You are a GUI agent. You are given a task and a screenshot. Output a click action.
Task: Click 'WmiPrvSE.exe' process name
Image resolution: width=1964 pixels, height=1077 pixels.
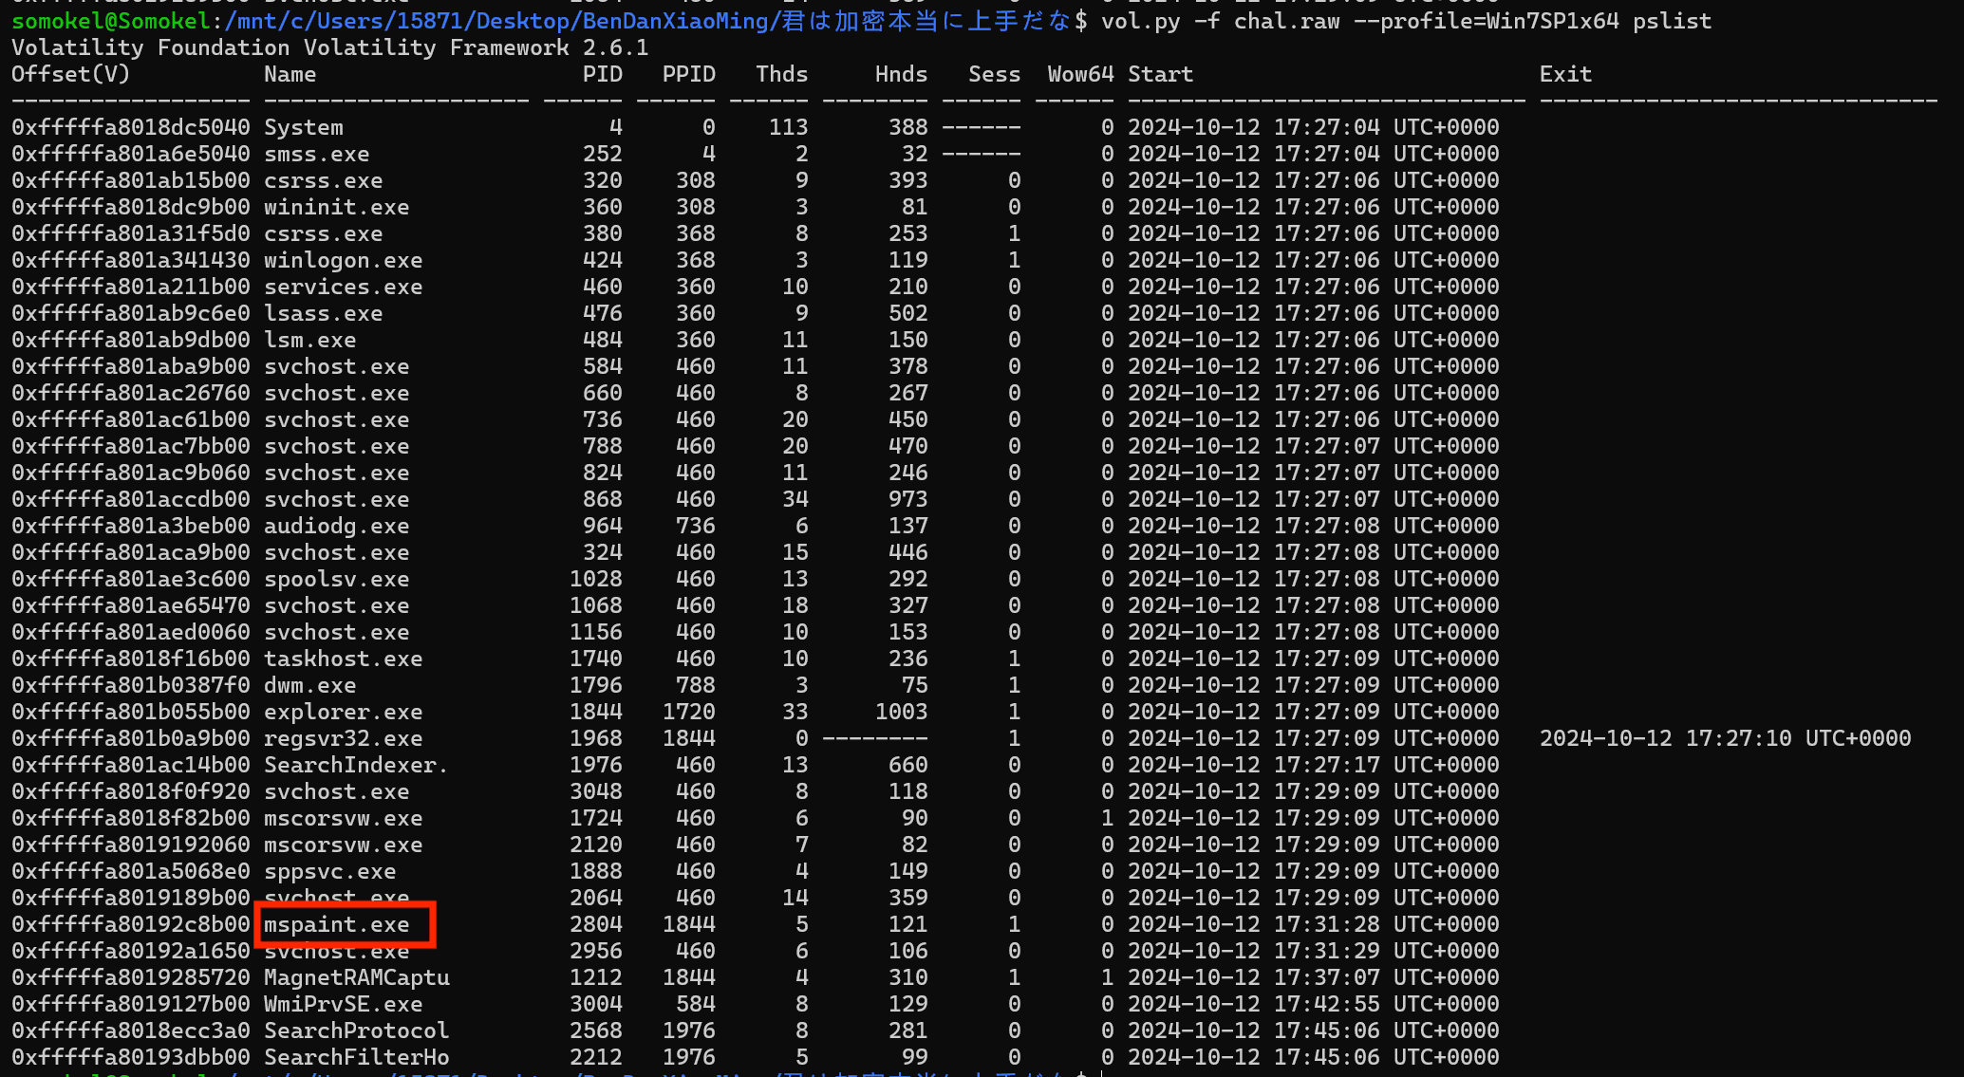coord(344,1004)
